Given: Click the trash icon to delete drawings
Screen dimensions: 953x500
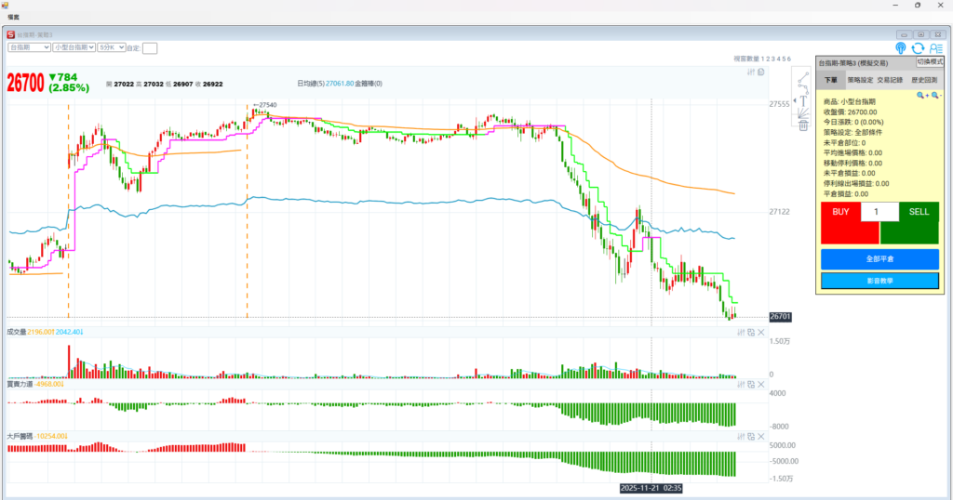Looking at the screenshot, I should point(803,125).
